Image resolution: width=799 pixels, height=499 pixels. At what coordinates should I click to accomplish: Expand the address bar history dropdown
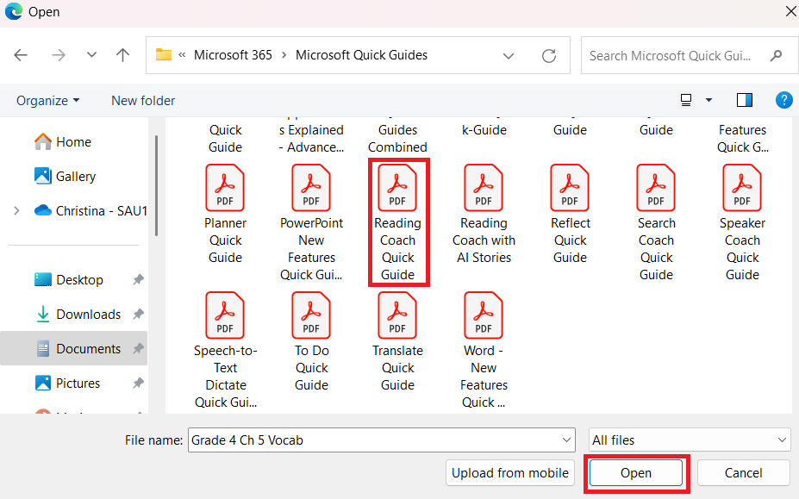pos(509,55)
